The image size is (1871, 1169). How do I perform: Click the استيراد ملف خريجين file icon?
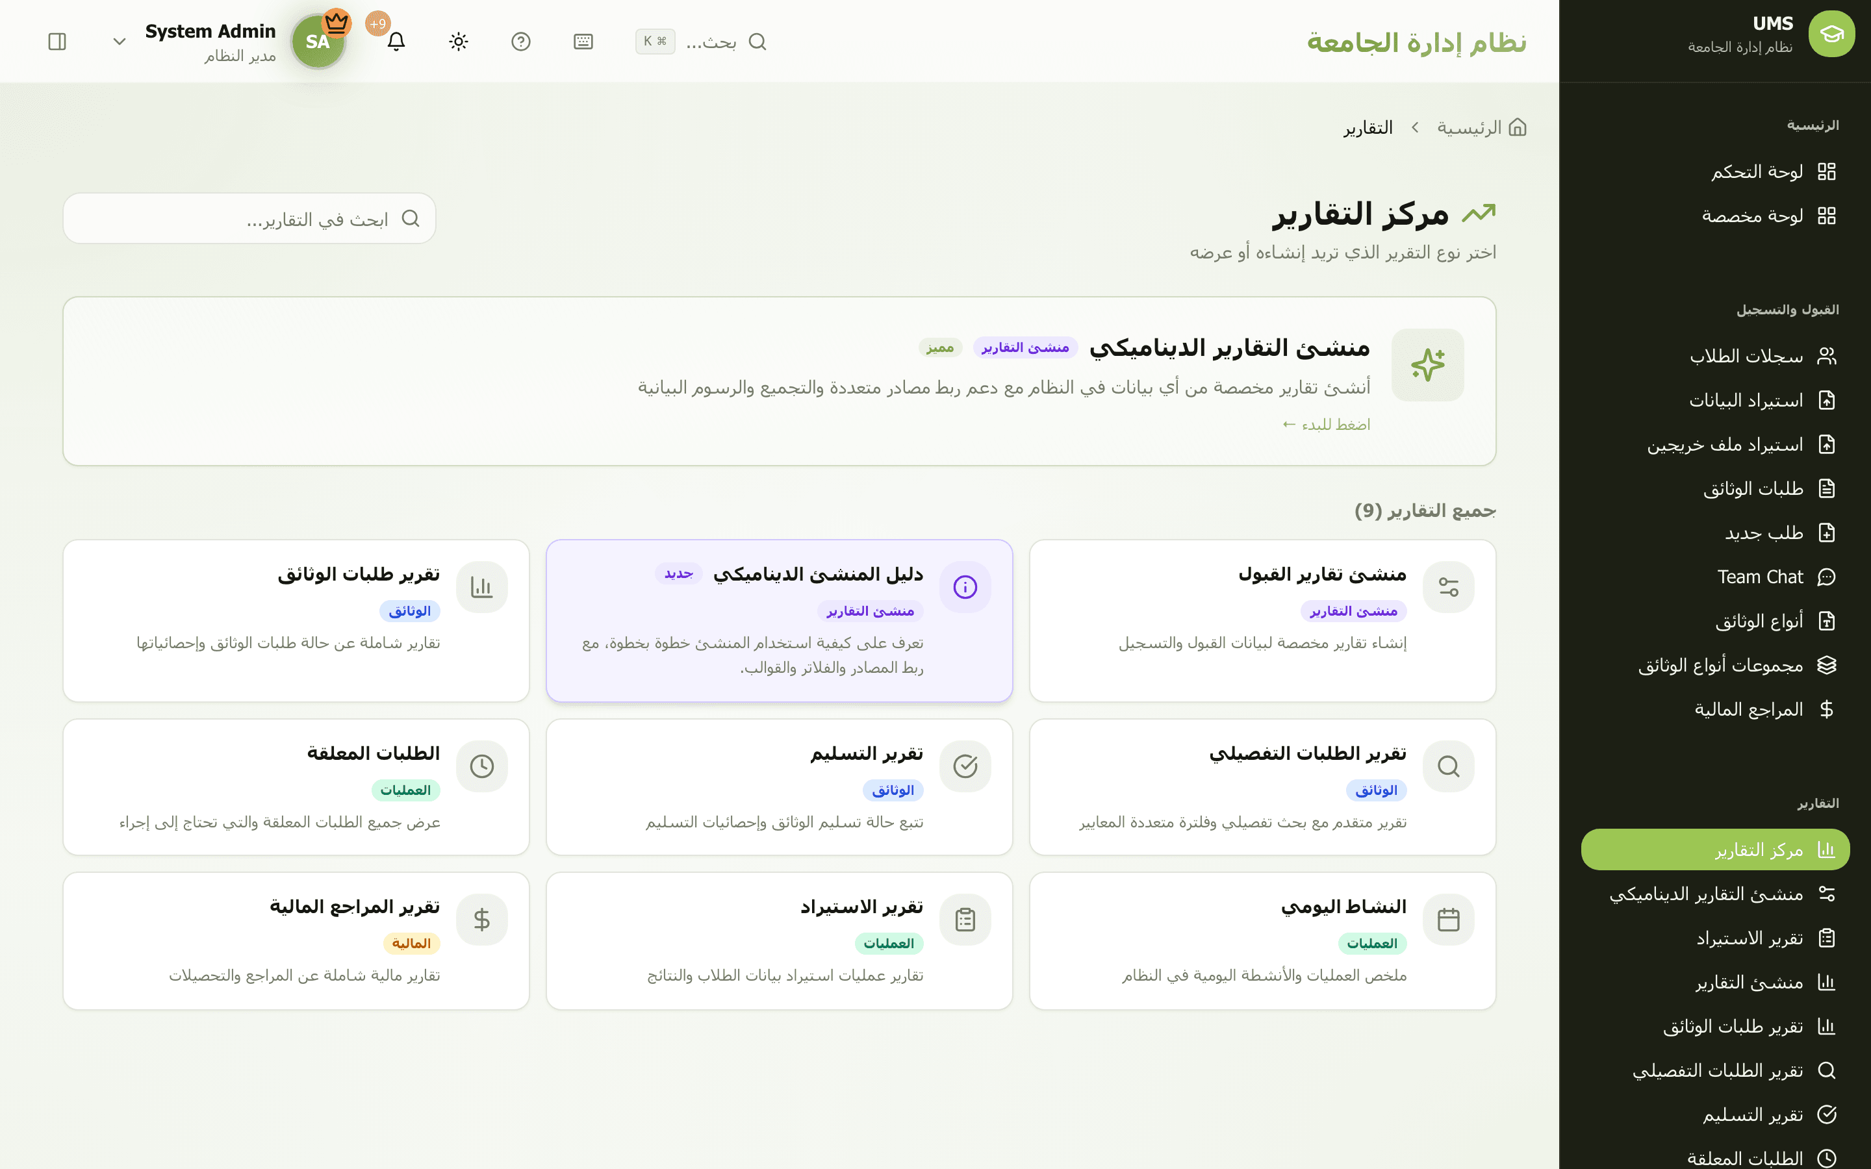tap(1826, 445)
